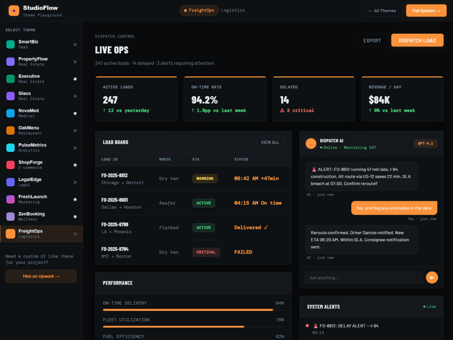Click the GPT-4.1 model badge
Viewport: 453px width, 340px height.
(425, 143)
